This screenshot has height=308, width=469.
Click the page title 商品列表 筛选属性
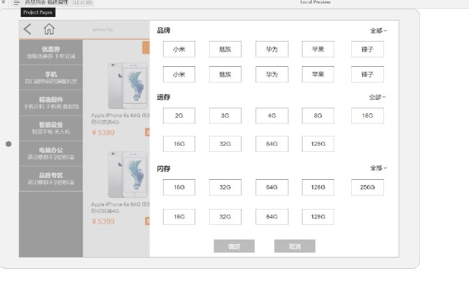click(x=46, y=2)
